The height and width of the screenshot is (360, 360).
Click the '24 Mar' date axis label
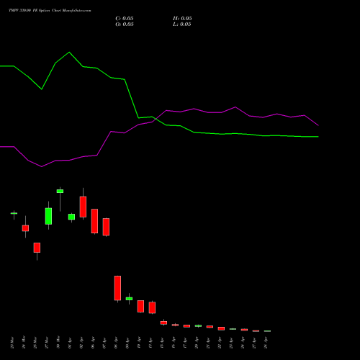click(24, 343)
